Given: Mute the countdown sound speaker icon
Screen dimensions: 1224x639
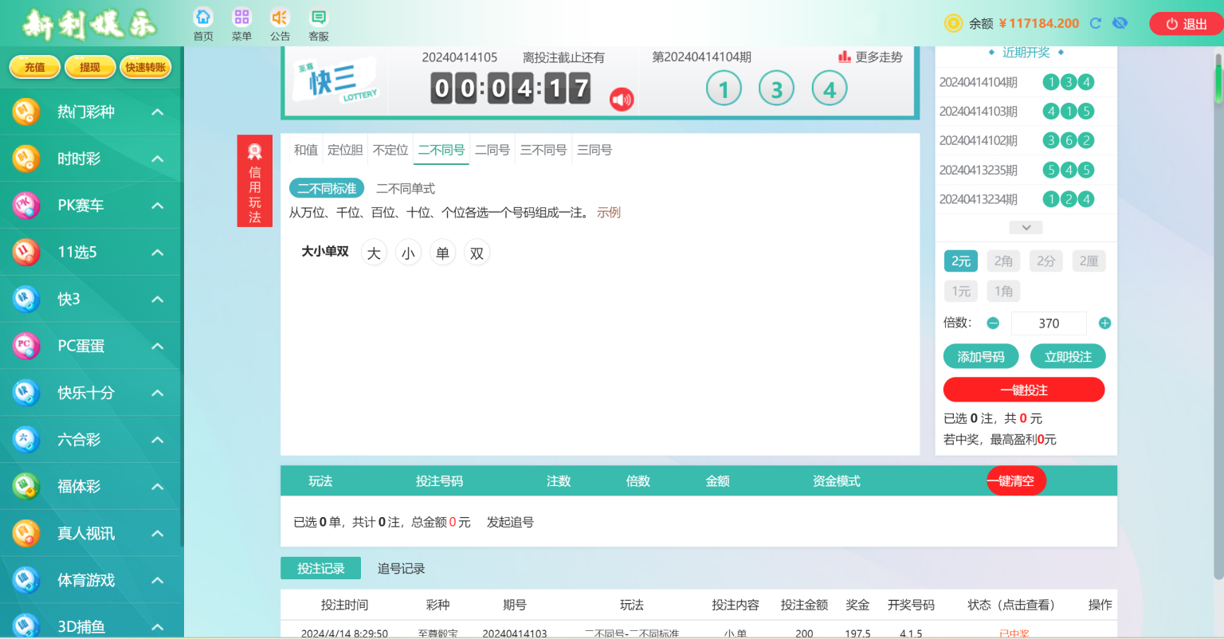Looking at the screenshot, I should [x=622, y=100].
